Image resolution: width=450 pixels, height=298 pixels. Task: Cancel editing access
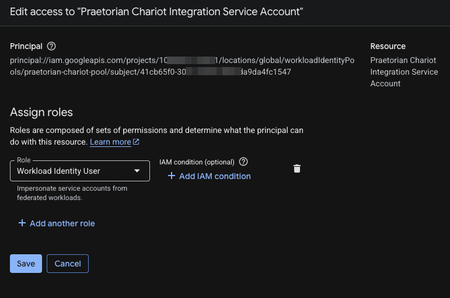point(68,264)
